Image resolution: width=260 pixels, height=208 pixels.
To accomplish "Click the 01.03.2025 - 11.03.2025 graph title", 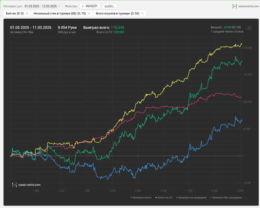I will 31,27.
